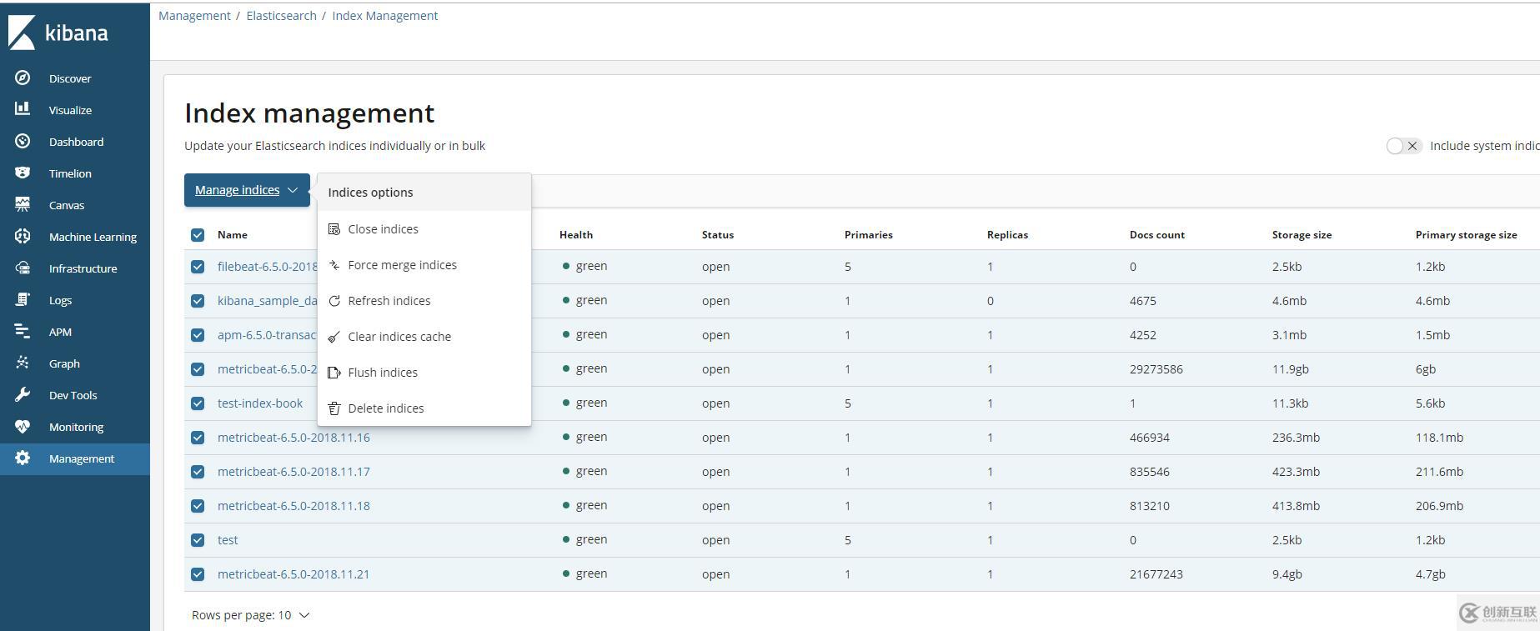The image size is (1540, 631).
Task: Uncheck the metricbeat-6.5.0-2018.11.17 checkbox
Action: (x=198, y=472)
